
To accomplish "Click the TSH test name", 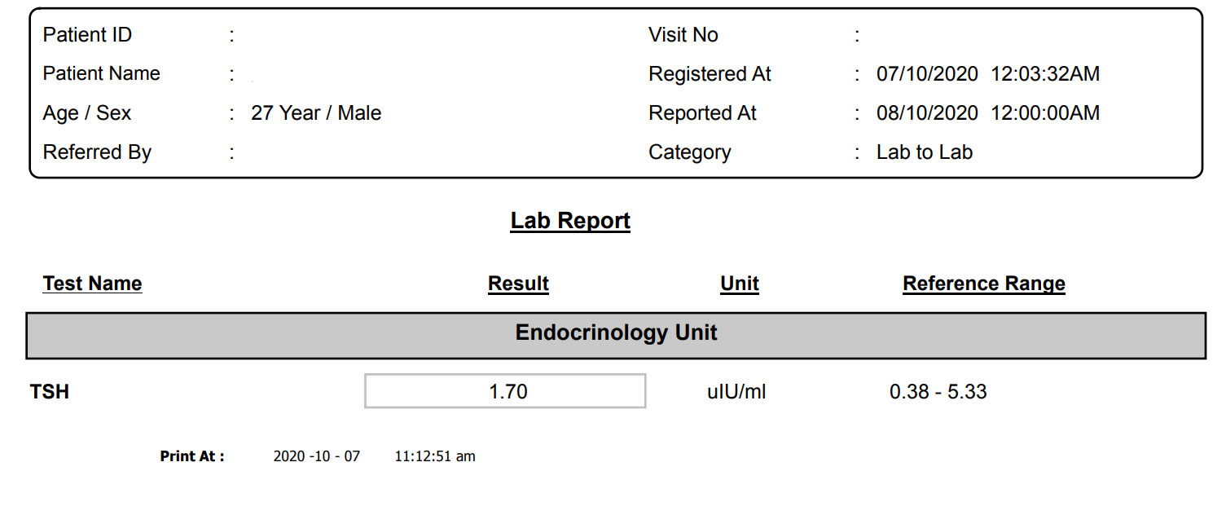I will pyautogui.click(x=50, y=392).
